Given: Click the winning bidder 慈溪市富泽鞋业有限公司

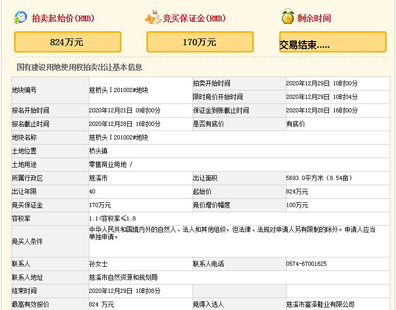Looking at the screenshot, I should [x=320, y=304].
